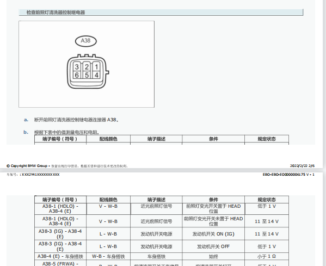Select pin 4 in the connector diagram
The image size is (326, 266).
tap(96, 75)
